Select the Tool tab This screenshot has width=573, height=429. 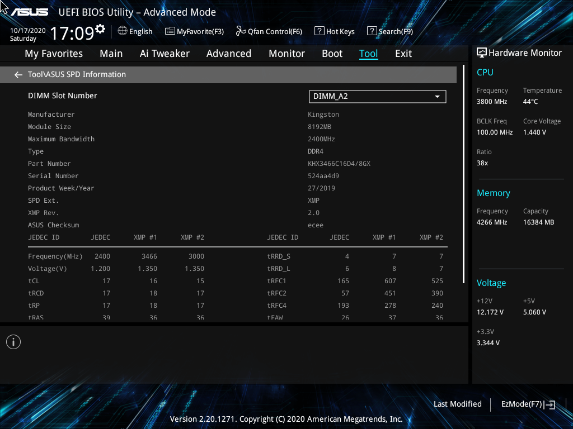tap(368, 54)
